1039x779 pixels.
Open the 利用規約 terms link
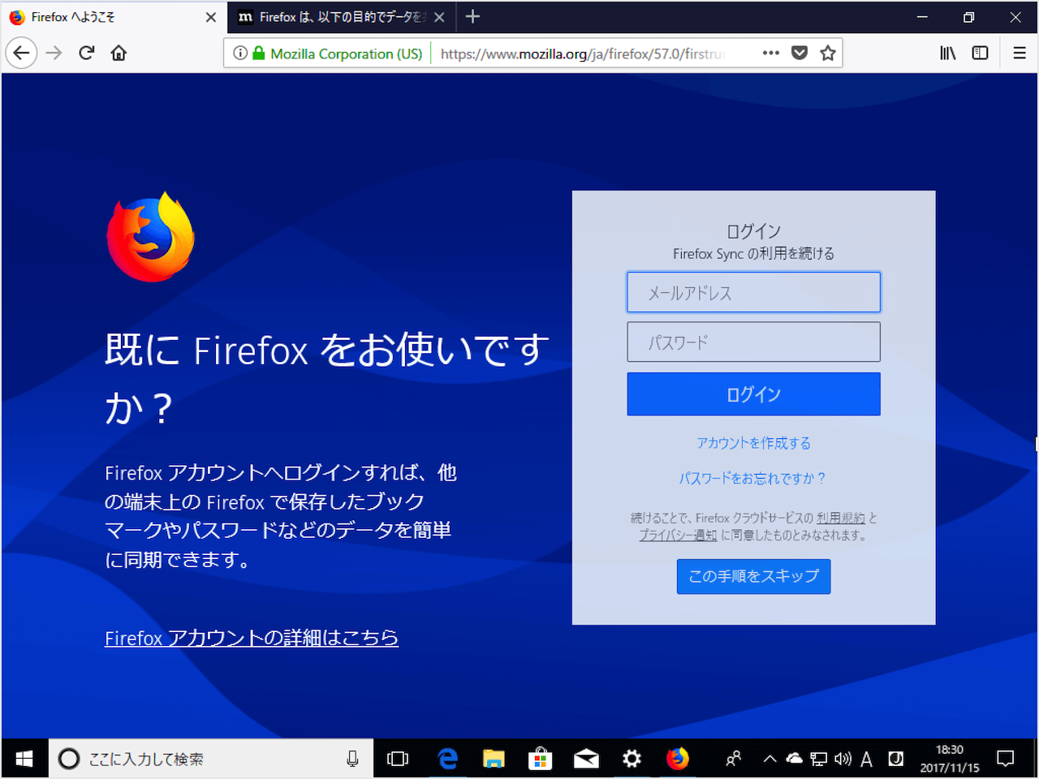click(x=841, y=518)
